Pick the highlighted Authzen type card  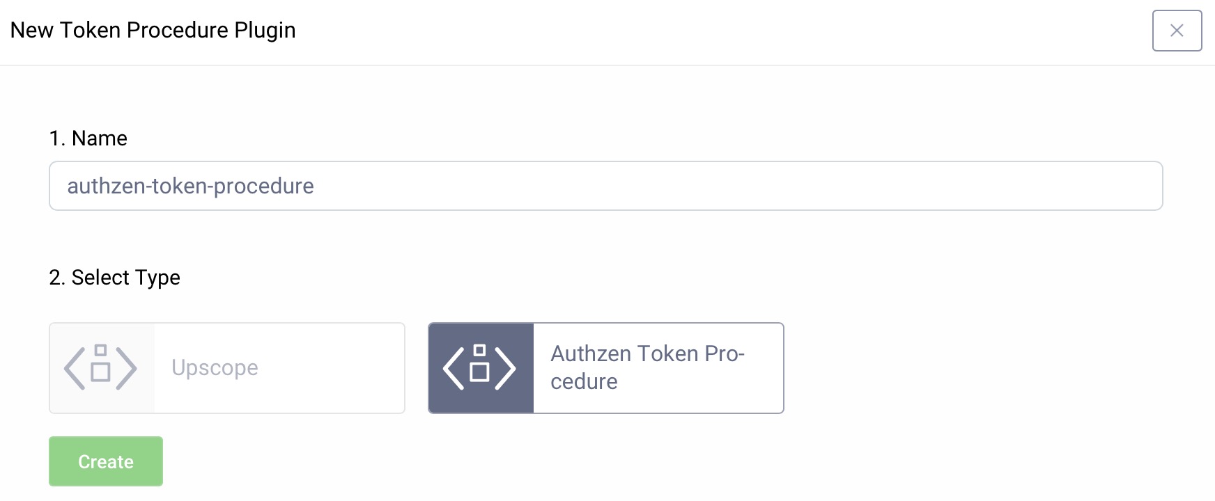point(605,367)
